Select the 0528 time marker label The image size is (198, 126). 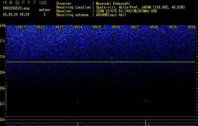154,27
